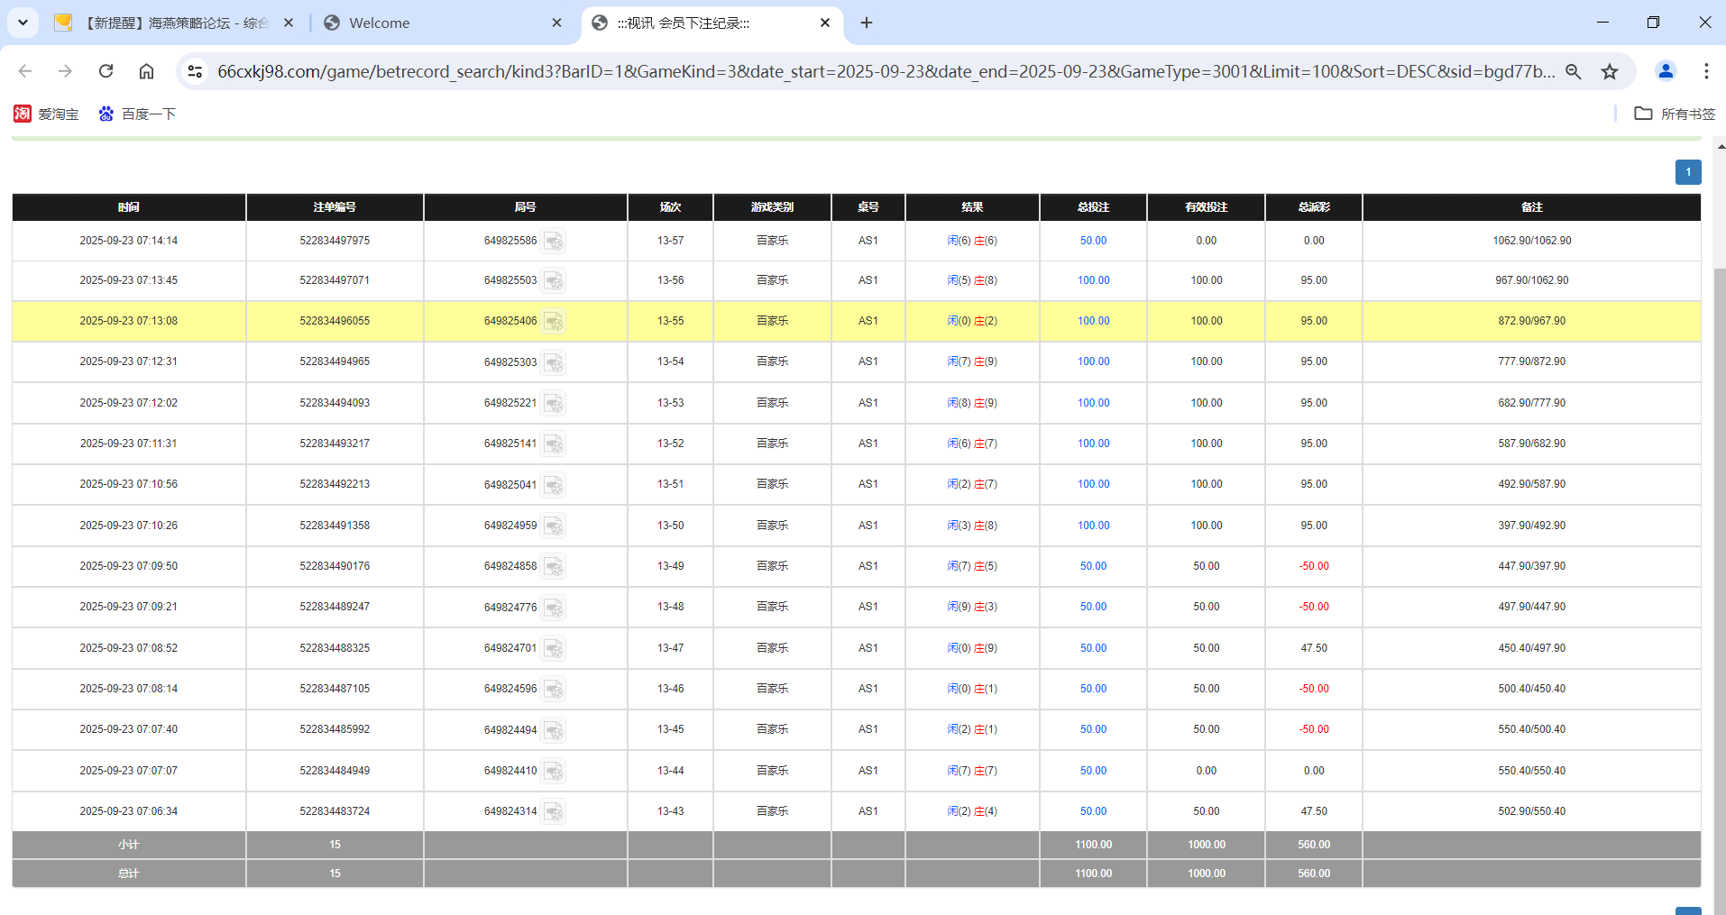Screen dimensions: 1726x915
Task: Click page 1 pagination button
Action: pyautogui.click(x=1688, y=172)
